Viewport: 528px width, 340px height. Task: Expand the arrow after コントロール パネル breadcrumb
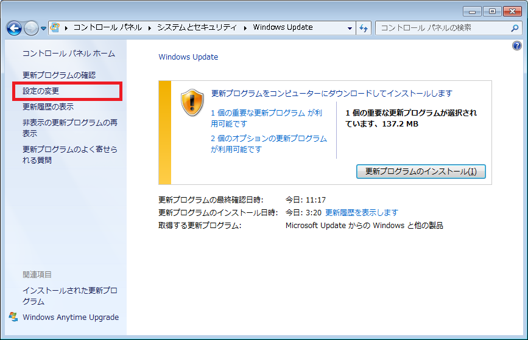(x=150, y=28)
